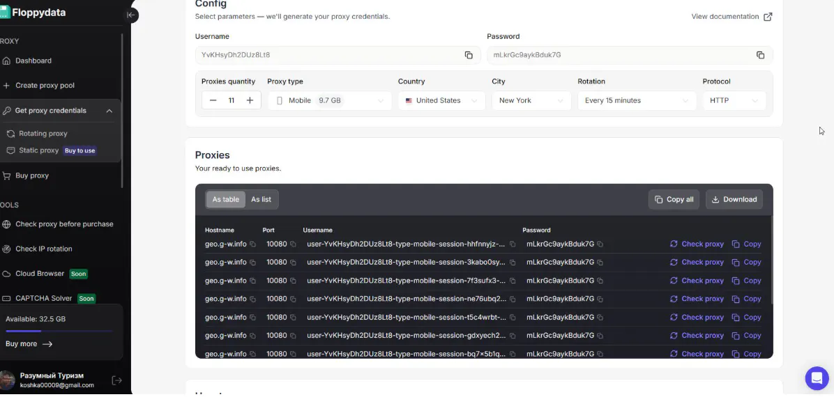Select Static proxy menu item

click(39, 150)
